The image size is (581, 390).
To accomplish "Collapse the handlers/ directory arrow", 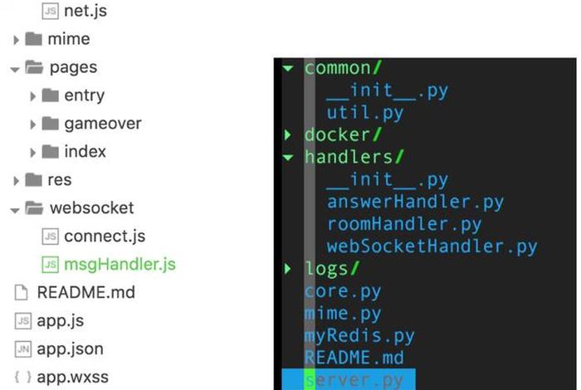I will [x=288, y=157].
